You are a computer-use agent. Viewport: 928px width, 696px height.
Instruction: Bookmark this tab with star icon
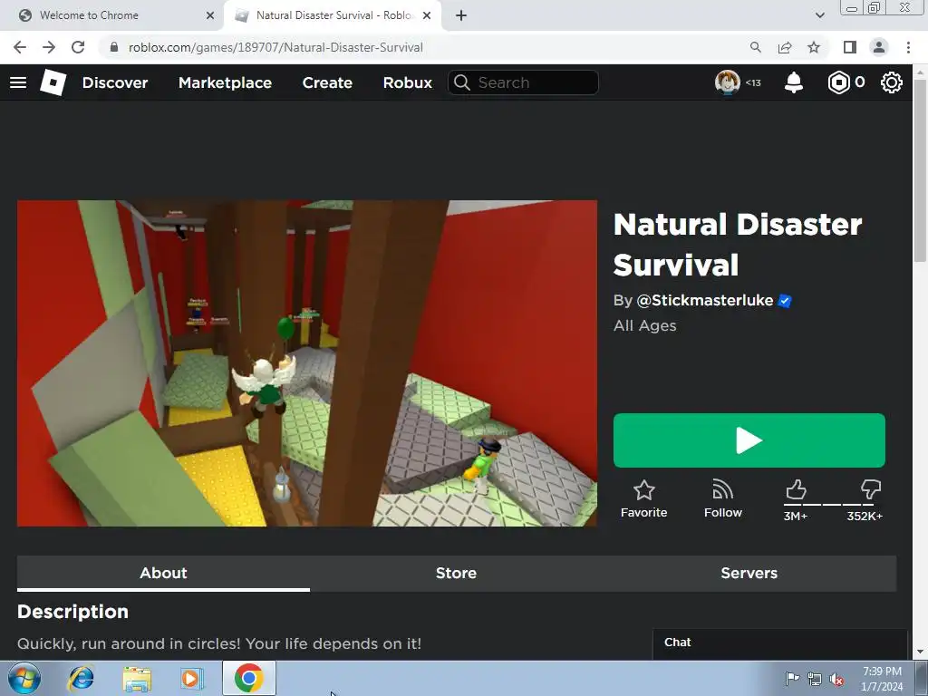coord(814,47)
